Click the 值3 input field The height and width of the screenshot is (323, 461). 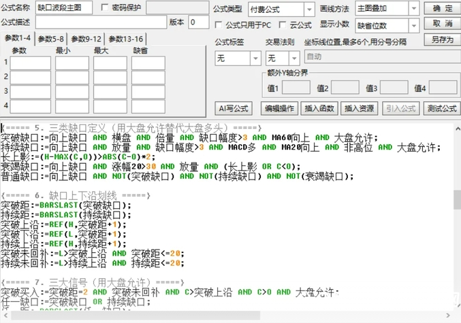point(394,88)
